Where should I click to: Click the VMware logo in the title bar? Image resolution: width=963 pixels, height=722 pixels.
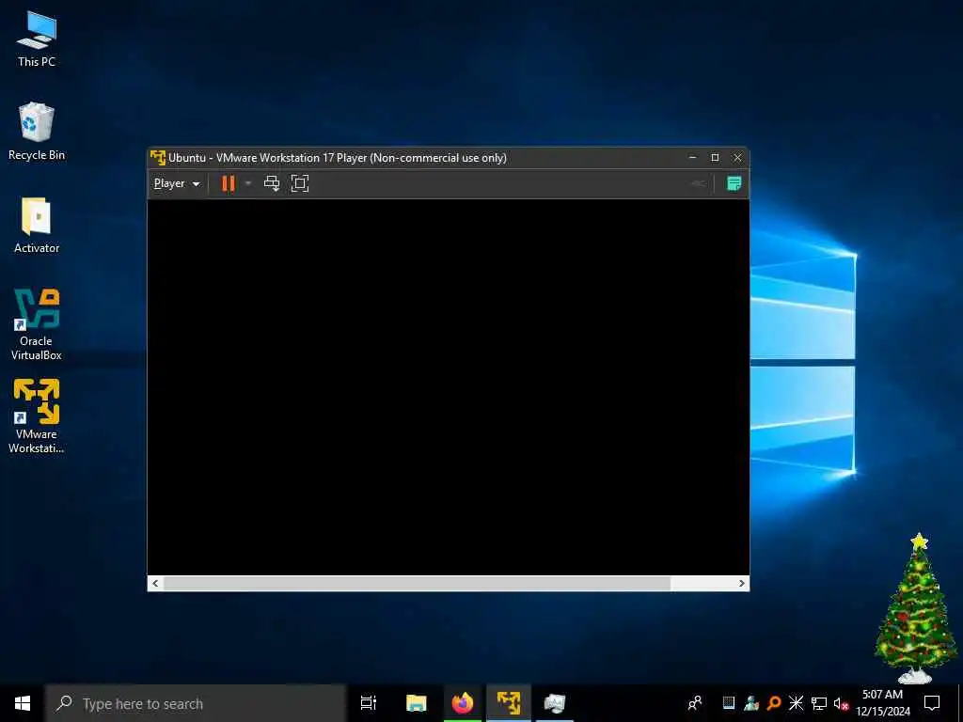[158, 158]
